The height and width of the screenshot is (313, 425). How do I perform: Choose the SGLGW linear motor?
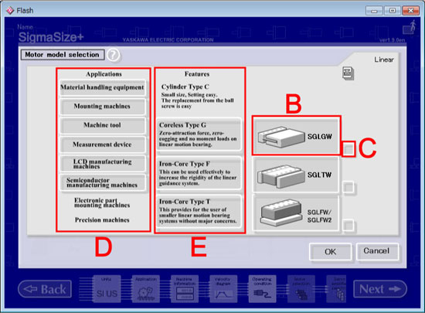295,136
